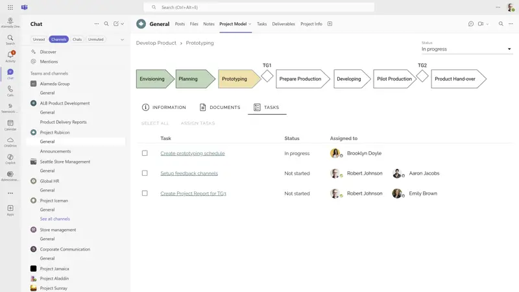Toggle the Unmuted filter pill

pos(95,40)
